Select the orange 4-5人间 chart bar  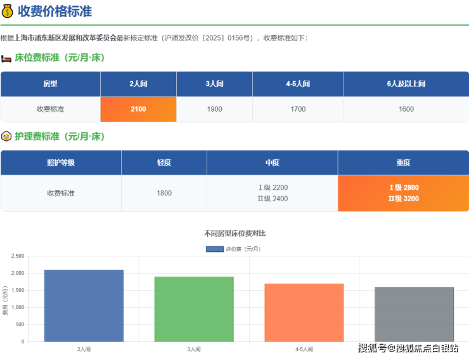(x=304, y=312)
